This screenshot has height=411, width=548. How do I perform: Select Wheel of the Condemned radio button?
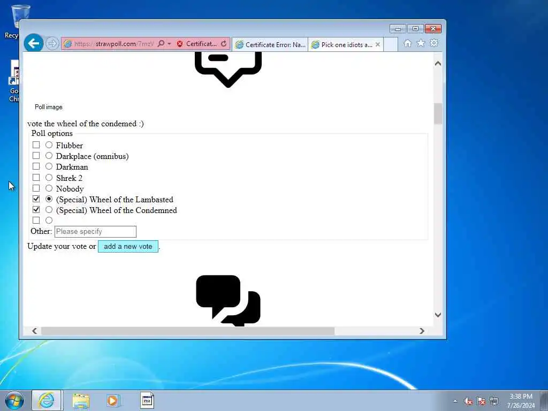(x=49, y=210)
